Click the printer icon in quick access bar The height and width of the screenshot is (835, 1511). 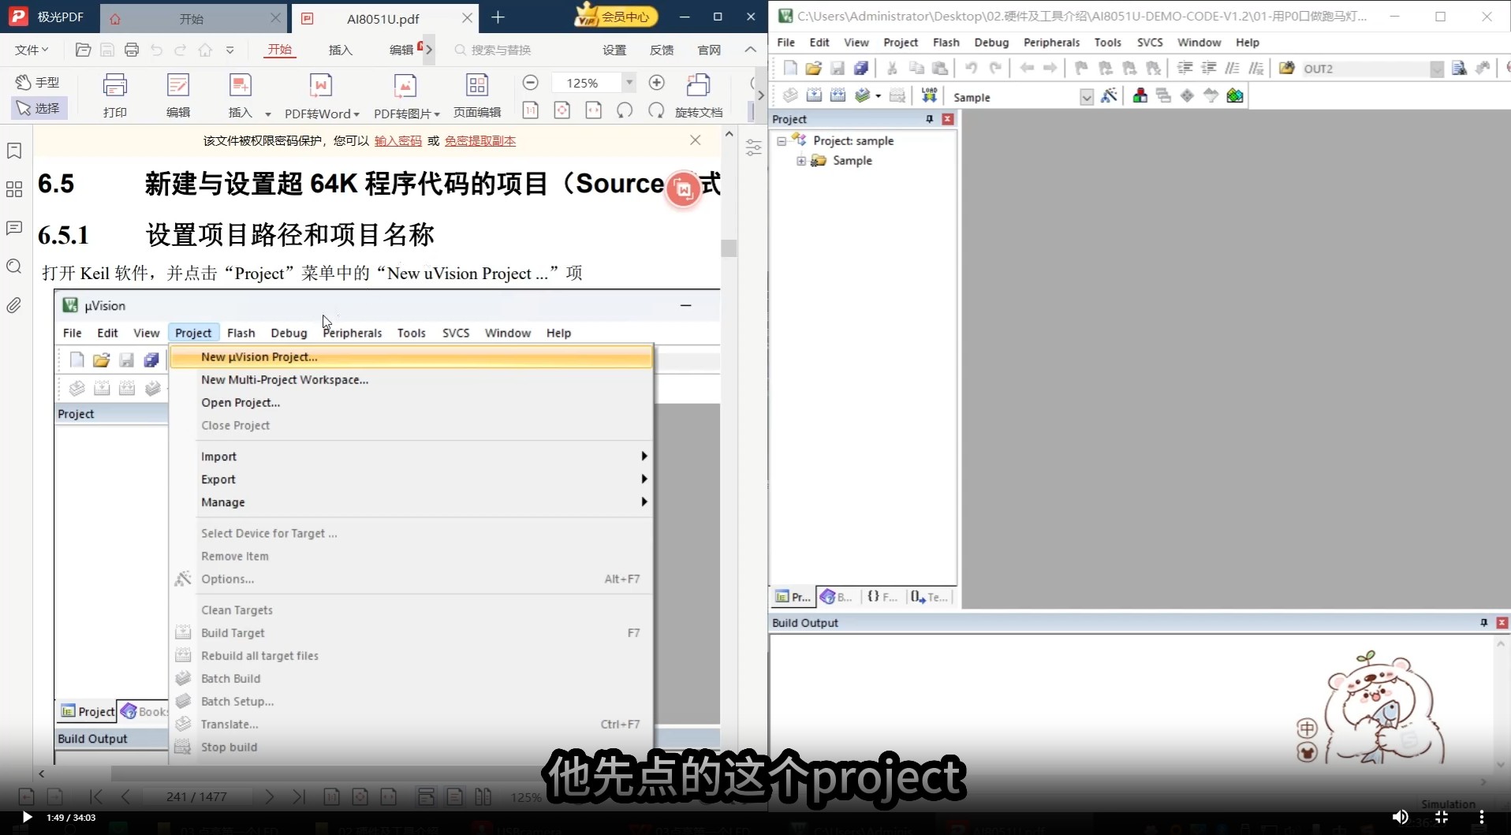click(132, 50)
